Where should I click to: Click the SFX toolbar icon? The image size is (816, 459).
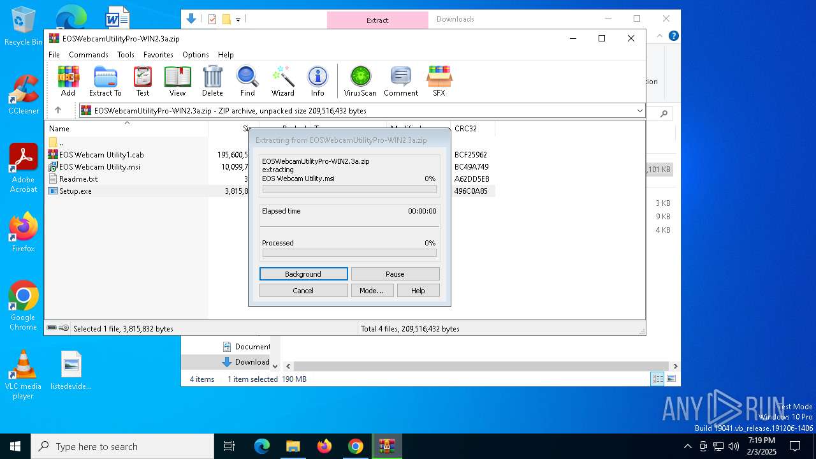click(x=439, y=81)
